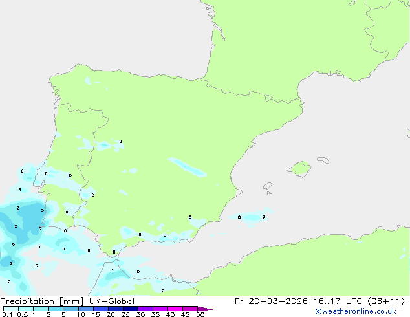The height and width of the screenshot is (317, 410).
Task: Pick the 15 mm royal blue legend swatch
Action: pos(101,309)
